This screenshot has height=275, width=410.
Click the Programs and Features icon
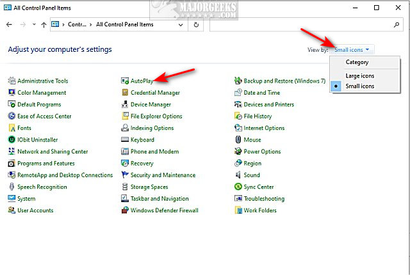click(12, 163)
